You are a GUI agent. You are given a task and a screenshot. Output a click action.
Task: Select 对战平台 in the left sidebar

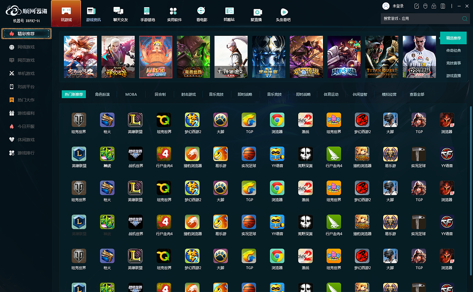click(26, 87)
